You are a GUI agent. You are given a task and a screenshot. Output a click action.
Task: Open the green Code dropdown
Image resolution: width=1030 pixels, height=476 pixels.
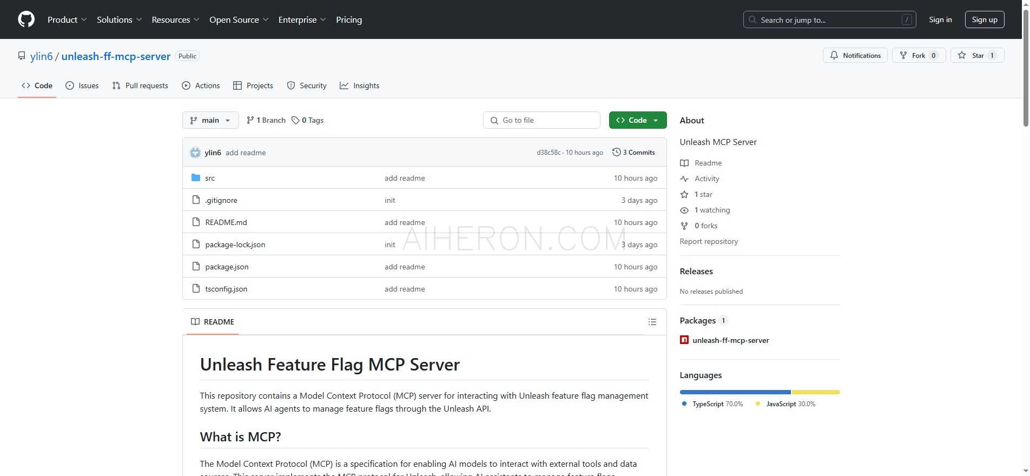tap(638, 120)
